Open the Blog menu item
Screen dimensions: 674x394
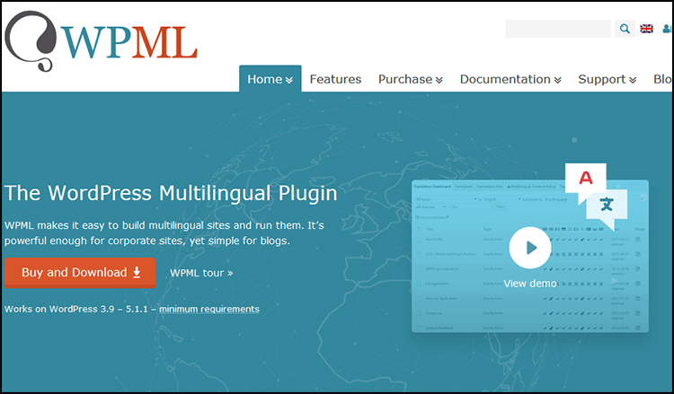click(x=663, y=79)
